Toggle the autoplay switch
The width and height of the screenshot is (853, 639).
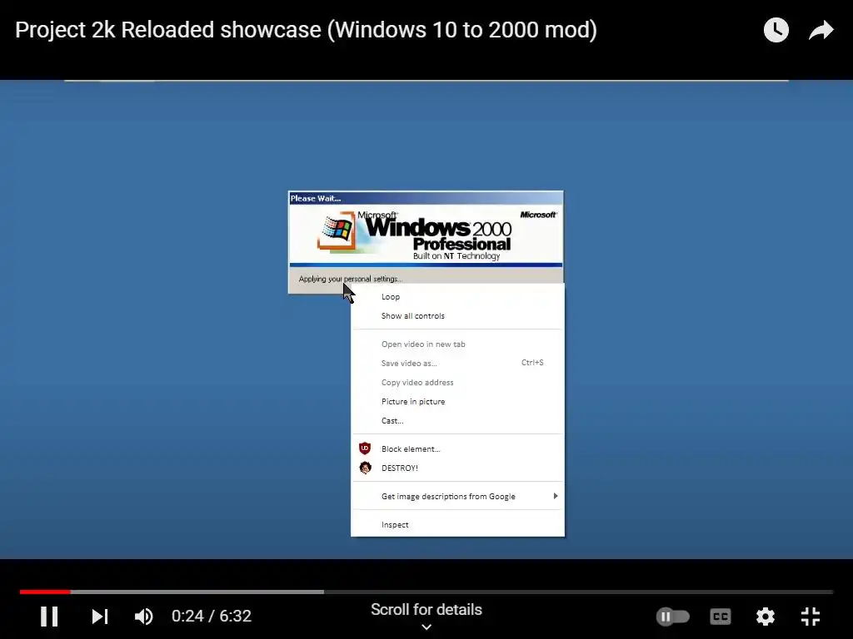[x=673, y=617]
